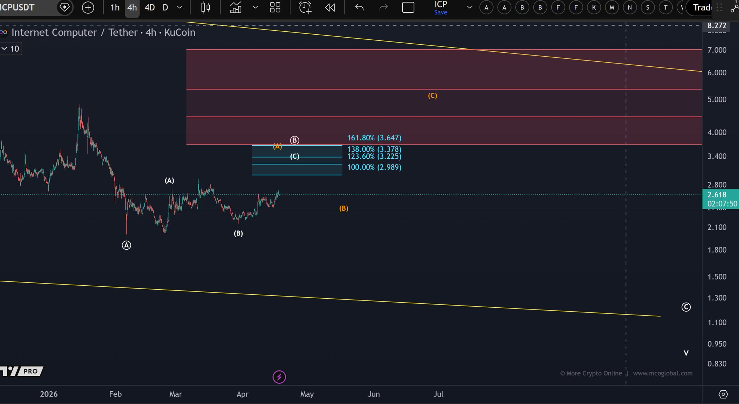This screenshot has height=404, width=739.
Task: Open the ICP layout dropdown arrow
Action: (469, 7)
